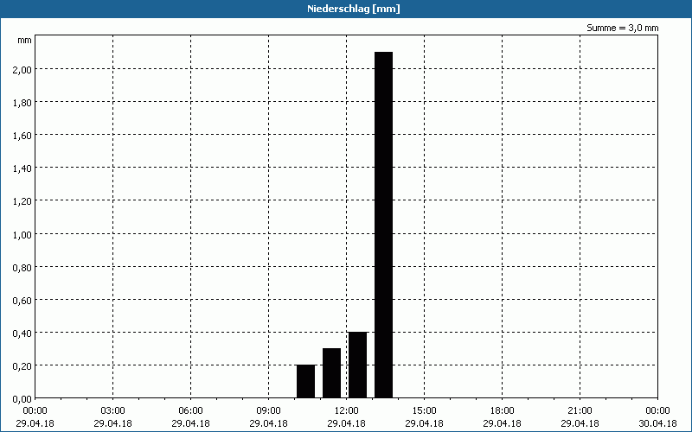The height and width of the screenshot is (432, 692).
Task: Click the mm unit label on y-axis
Action: click(x=25, y=41)
